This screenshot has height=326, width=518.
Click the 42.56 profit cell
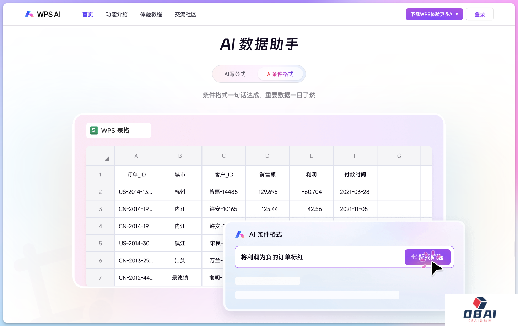pos(311,209)
